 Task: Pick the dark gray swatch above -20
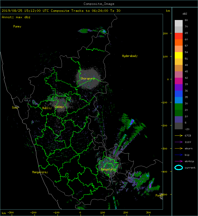click(x=179, y=126)
